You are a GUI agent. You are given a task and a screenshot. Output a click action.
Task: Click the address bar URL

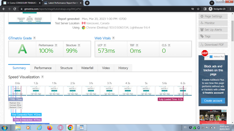pos(53,9)
